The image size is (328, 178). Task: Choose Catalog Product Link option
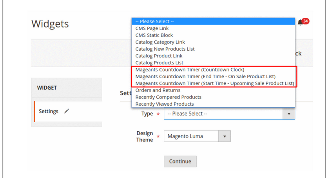(213, 56)
